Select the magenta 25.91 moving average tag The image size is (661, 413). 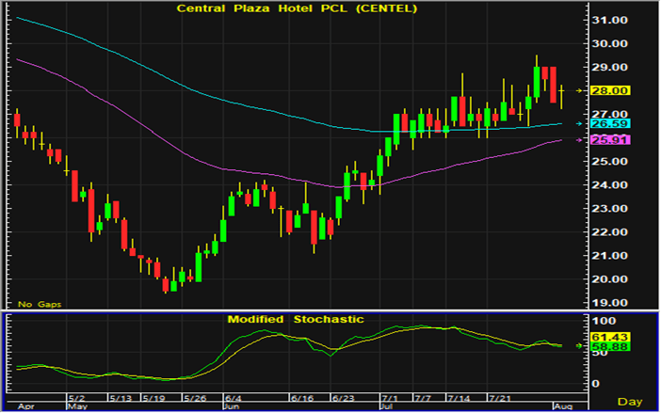(612, 139)
